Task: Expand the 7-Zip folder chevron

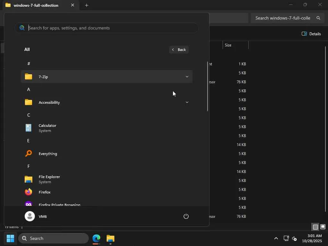Action: pyautogui.click(x=187, y=77)
